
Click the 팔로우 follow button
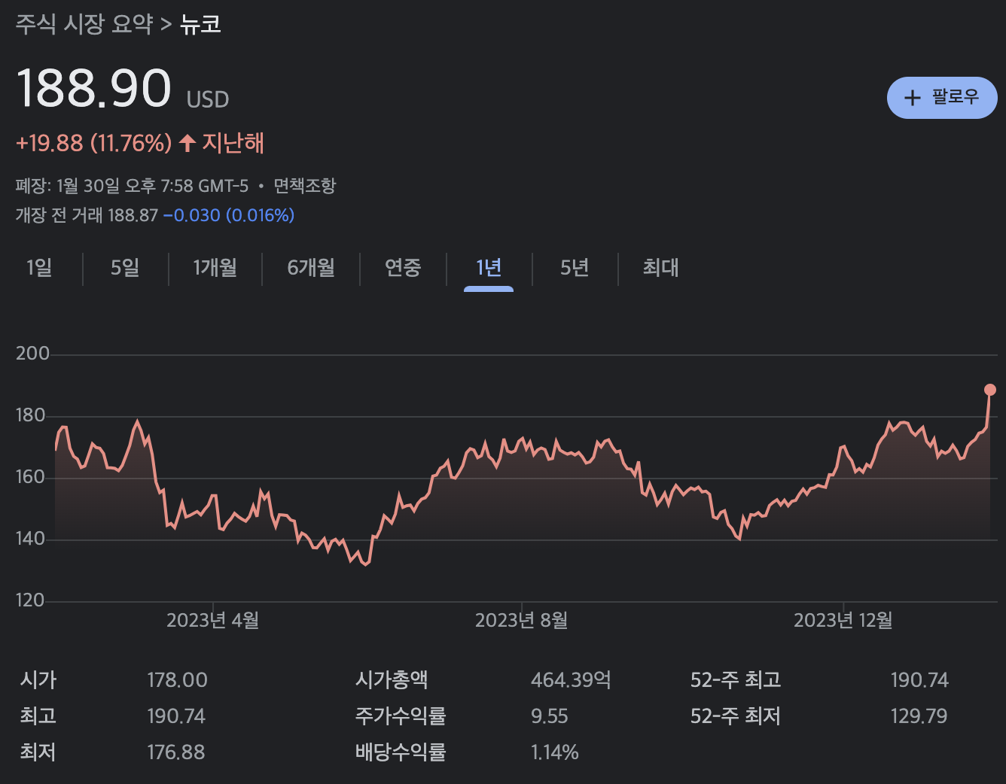point(942,98)
